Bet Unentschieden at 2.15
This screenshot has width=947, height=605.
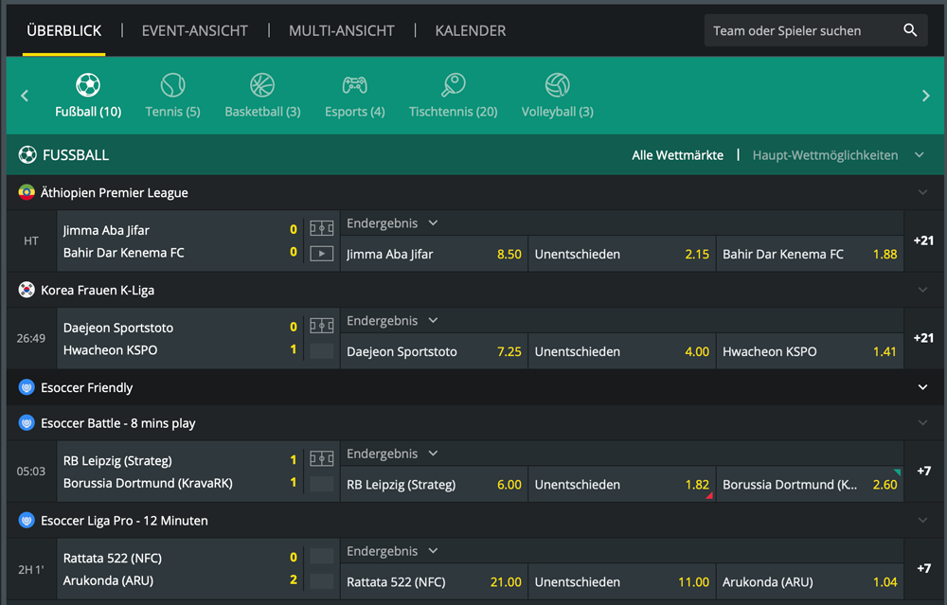pos(622,254)
